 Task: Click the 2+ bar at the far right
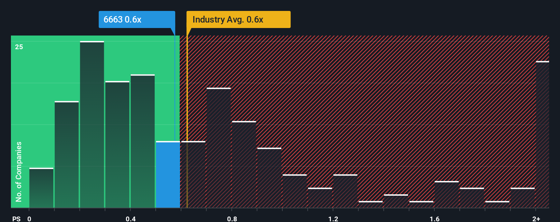point(543,135)
